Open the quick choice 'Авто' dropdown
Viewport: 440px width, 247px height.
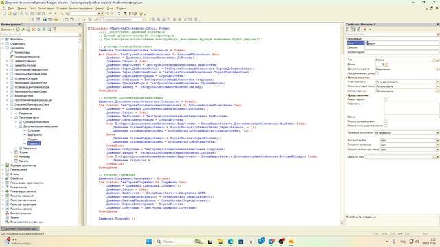tap(437, 140)
